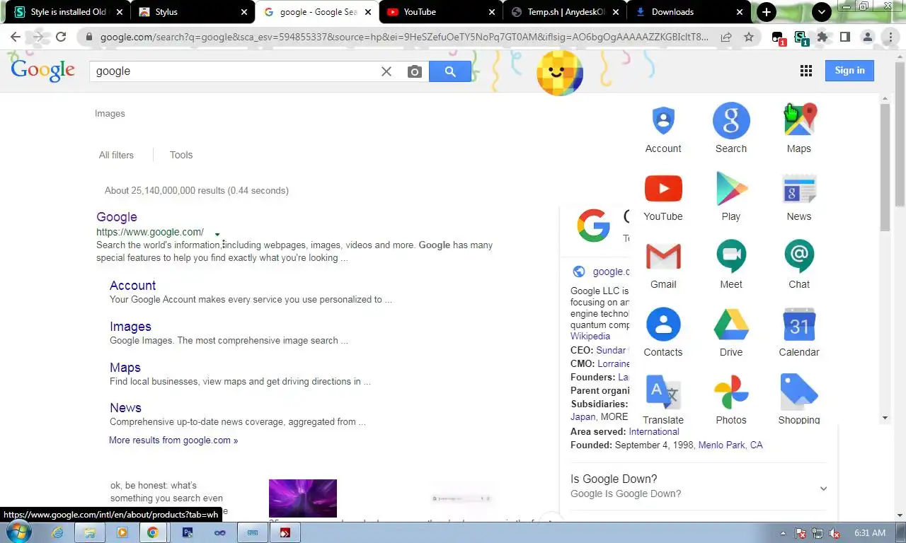The height and width of the screenshot is (543, 906).
Task: Click the Google logo beside the search box
Action: click(x=43, y=70)
